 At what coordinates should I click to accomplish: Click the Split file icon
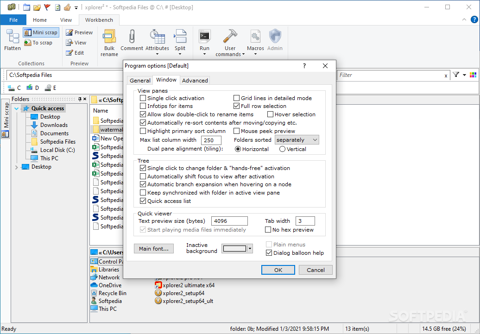coord(180,37)
